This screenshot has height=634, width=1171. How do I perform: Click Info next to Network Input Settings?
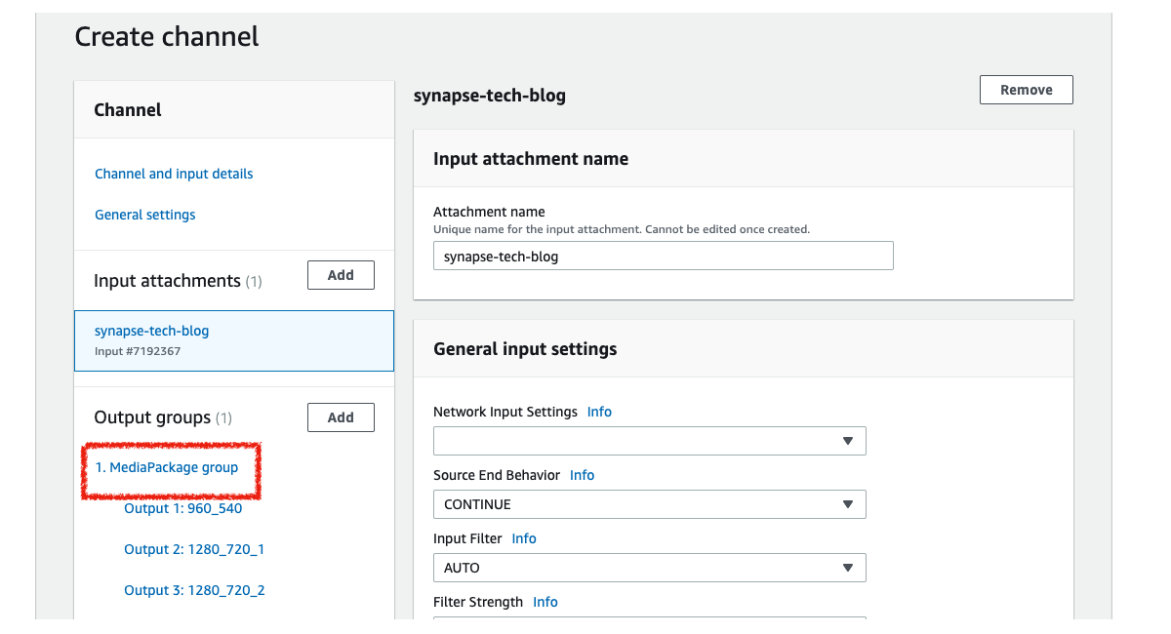point(599,412)
